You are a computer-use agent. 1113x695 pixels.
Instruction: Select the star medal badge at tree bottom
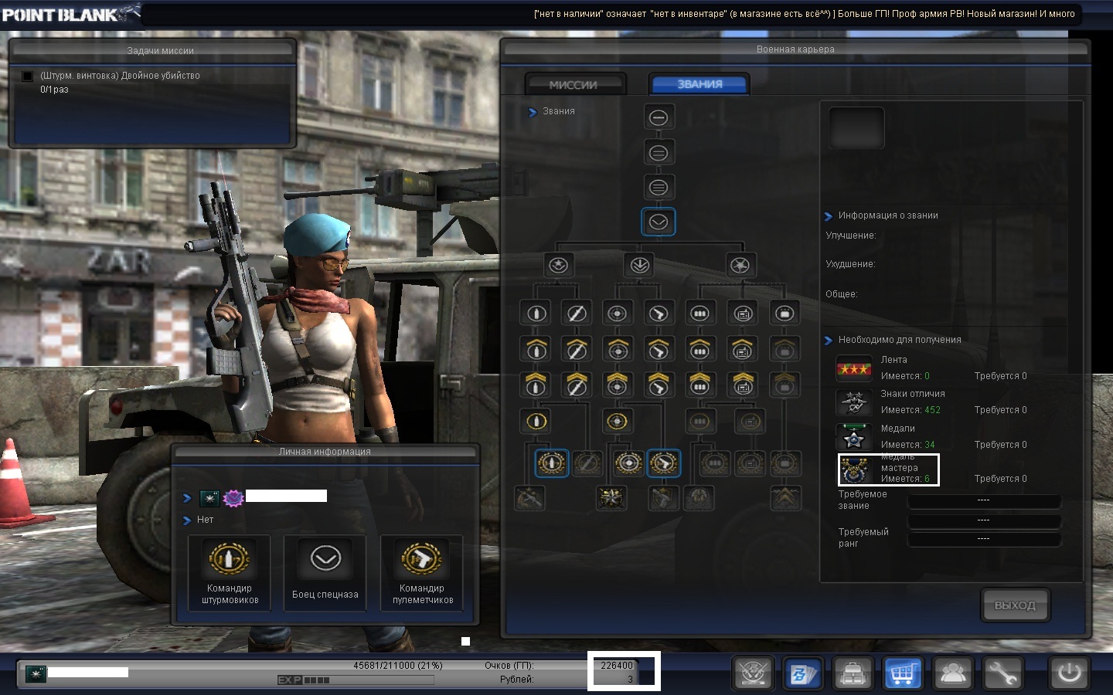pos(612,498)
